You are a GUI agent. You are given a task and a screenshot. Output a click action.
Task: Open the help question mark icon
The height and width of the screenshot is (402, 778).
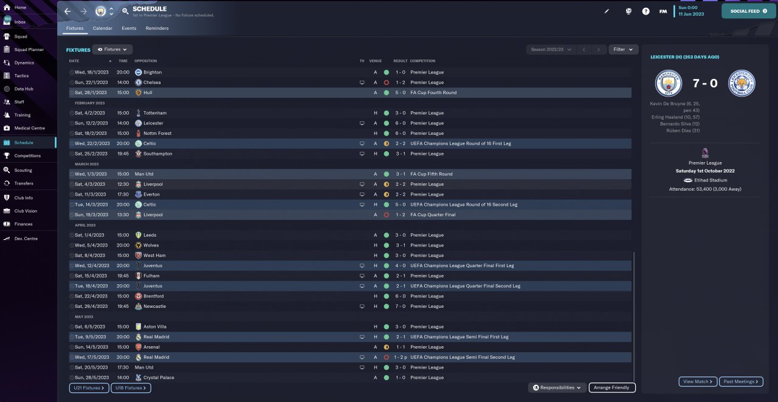(645, 11)
